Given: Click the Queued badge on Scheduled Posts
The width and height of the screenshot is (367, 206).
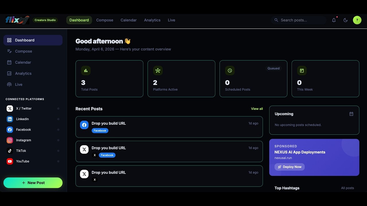Looking at the screenshot, I should [x=274, y=68].
